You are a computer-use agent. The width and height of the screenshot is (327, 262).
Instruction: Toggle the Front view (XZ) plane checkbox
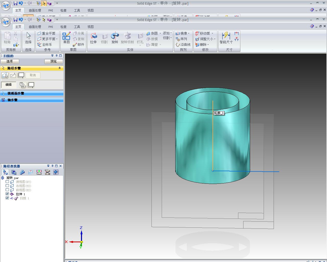pyautogui.click(x=7, y=190)
